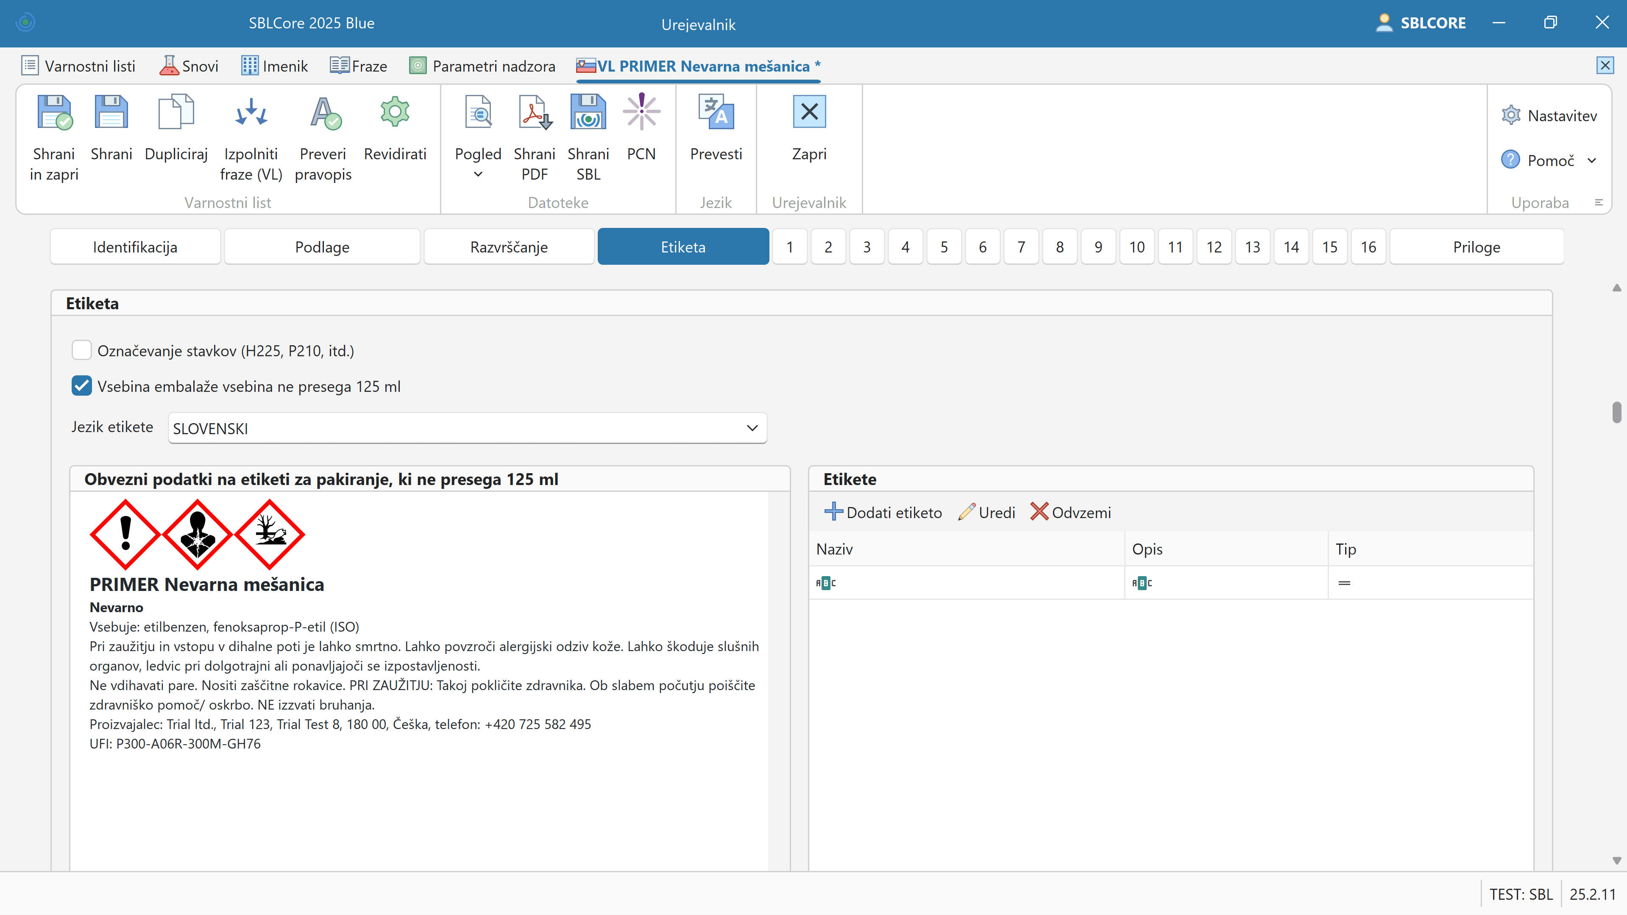Switch to the Razvrščanje tab
Image resolution: width=1627 pixels, height=915 pixels.
coord(508,247)
